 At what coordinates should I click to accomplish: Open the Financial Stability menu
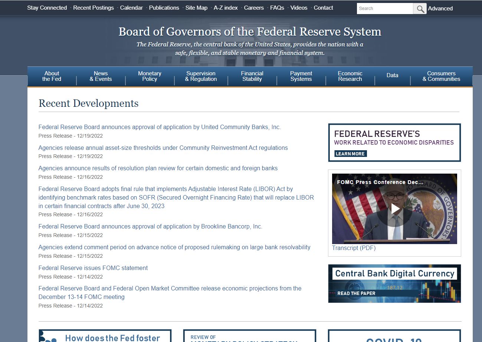tap(252, 76)
